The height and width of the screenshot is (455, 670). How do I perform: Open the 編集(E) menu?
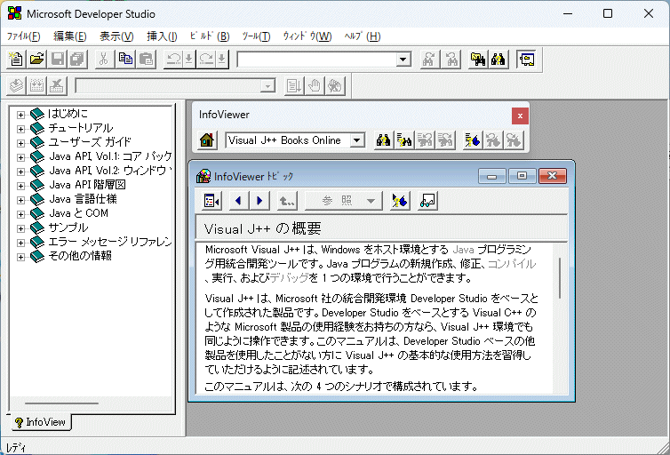(x=69, y=36)
